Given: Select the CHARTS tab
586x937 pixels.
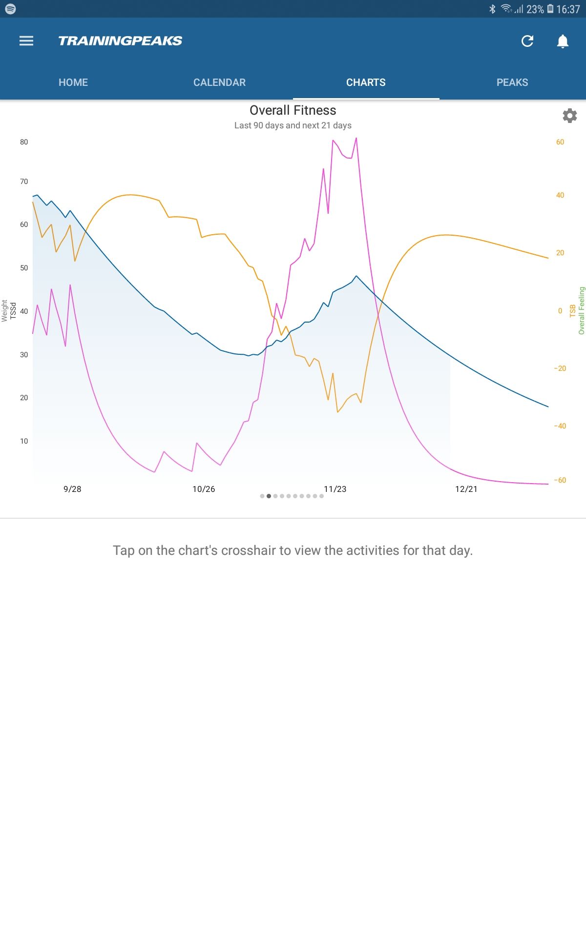Looking at the screenshot, I should pyautogui.click(x=366, y=82).
